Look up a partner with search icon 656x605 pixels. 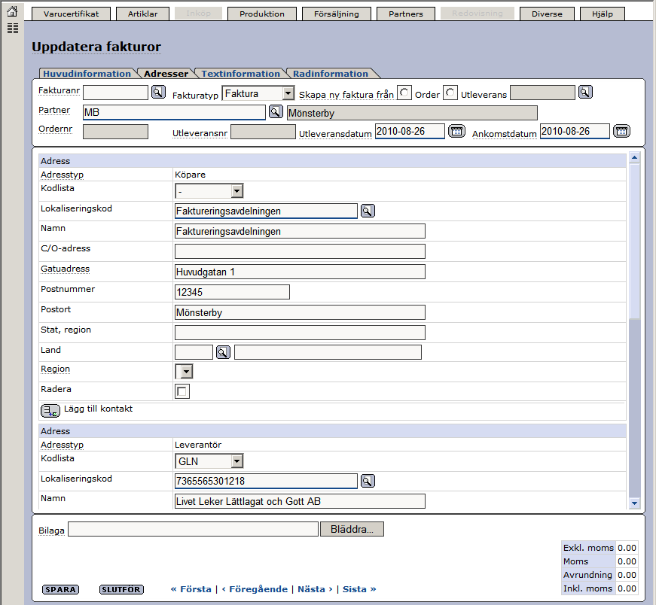(276, 111)
